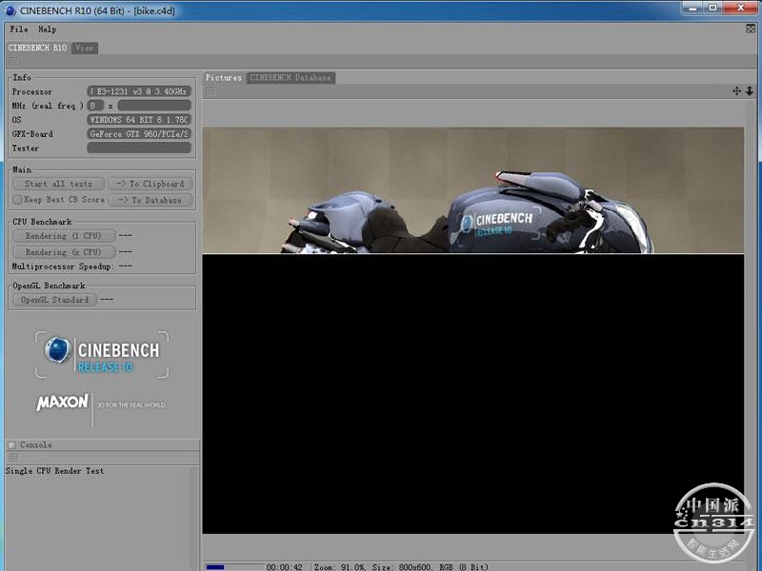
Task: Click the grip handle under the Console header
Action: coord(11,458)
